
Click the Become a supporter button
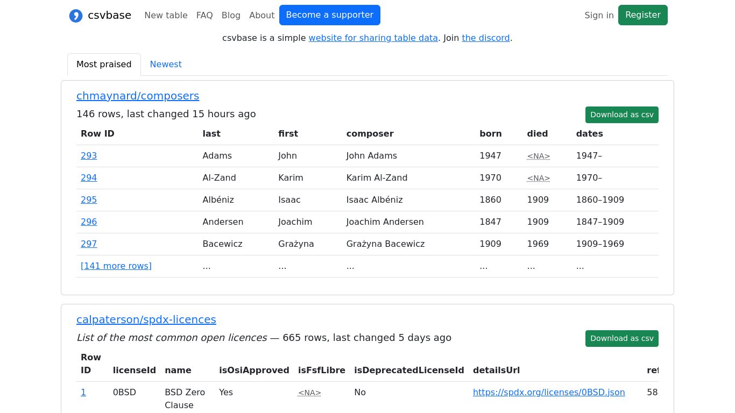(x=329, y=15)
